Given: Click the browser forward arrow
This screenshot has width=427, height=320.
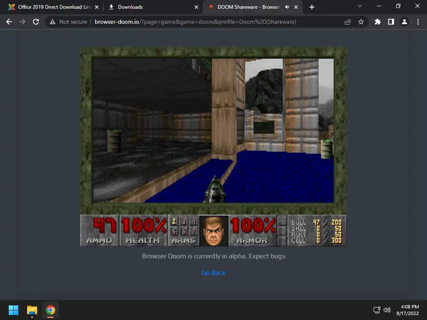Looking at the screenshot, I should (x=23, y=22).
